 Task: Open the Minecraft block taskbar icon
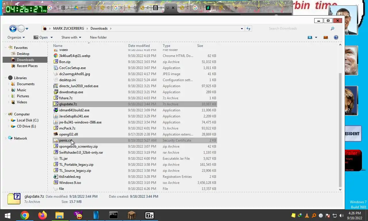tap(131, 215)
